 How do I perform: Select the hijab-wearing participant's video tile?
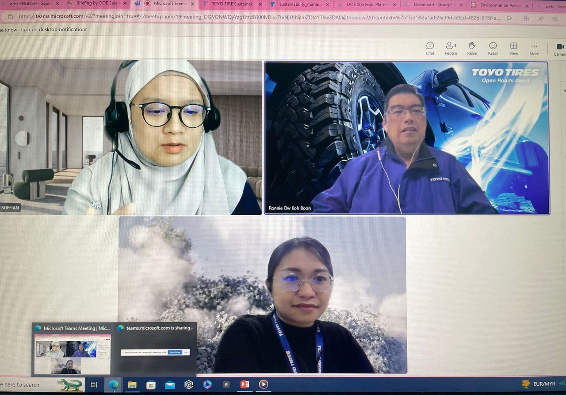131,137
